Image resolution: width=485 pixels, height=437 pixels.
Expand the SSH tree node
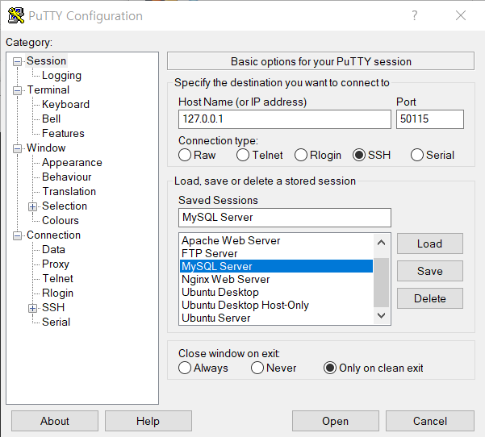point(32,308)
